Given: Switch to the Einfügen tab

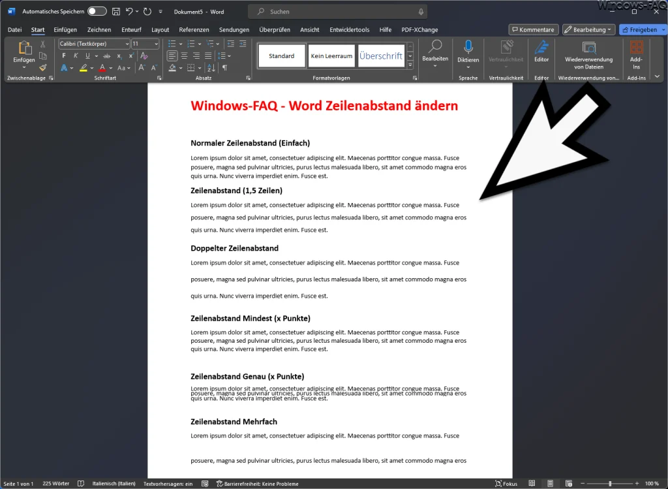Looking at the screenshot, I should pos(65,29).
